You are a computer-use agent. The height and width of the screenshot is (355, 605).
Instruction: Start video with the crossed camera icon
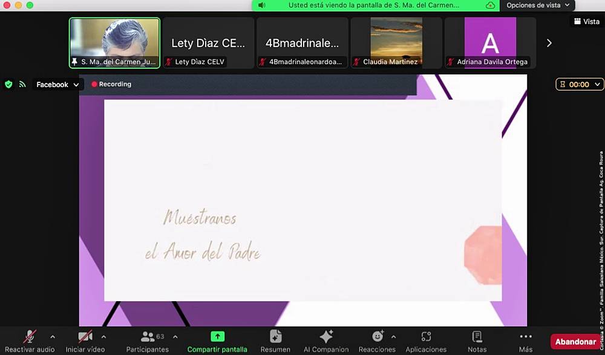pyautogui.click(x=85, y=336)
